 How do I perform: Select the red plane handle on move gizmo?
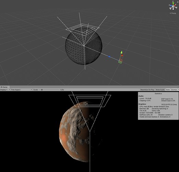(121, 60)
